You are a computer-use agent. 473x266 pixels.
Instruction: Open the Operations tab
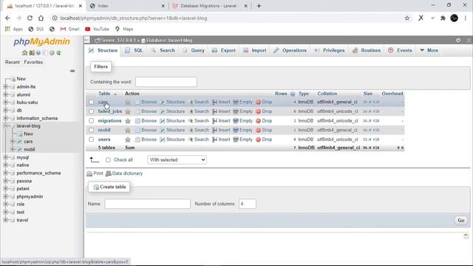[x=290, y=50]
